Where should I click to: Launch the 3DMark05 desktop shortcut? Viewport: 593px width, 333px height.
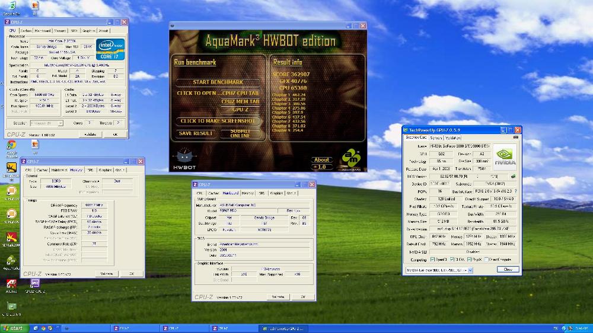[x=11, y=214]
